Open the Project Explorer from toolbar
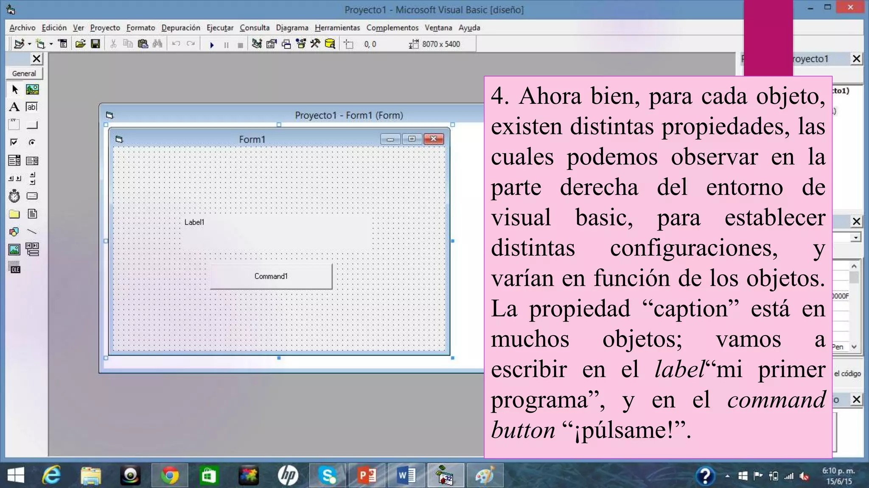Viewport: 869px width, 488px height. 257,44
